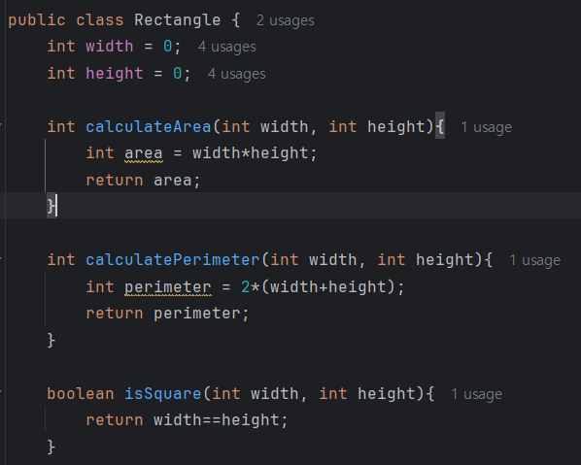Image resolution: width=581 pixels, height=465 pixels.
Task: Click the purple 'width' field declaration
Action: [x=110, y=47]
